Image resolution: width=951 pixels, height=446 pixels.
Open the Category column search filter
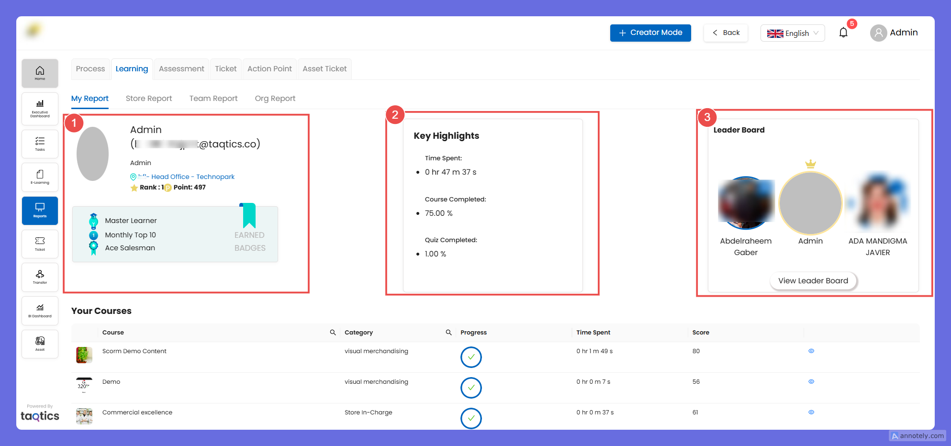[448, 333]
